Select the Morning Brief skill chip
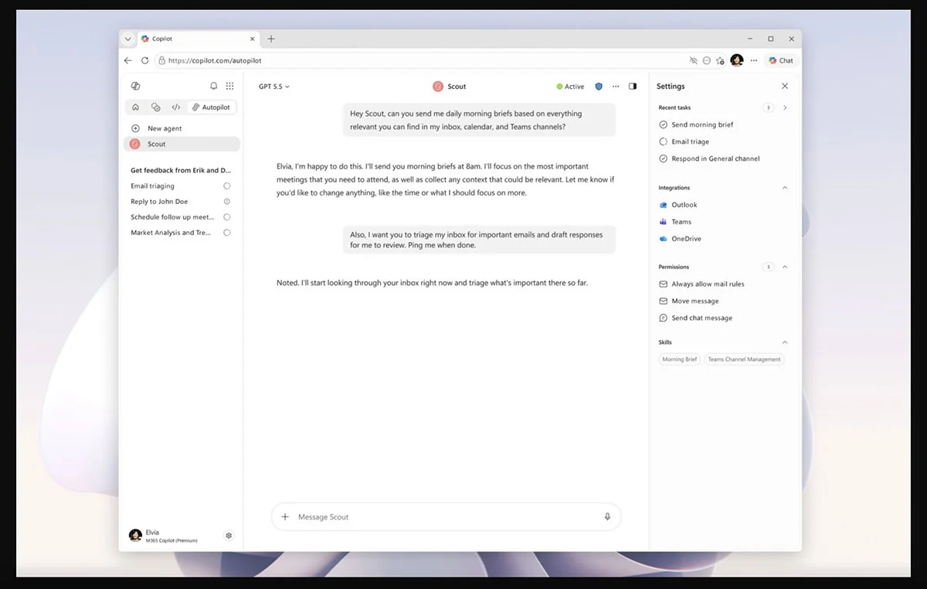The height and width of the screenshot is (589, 927). 680,359
